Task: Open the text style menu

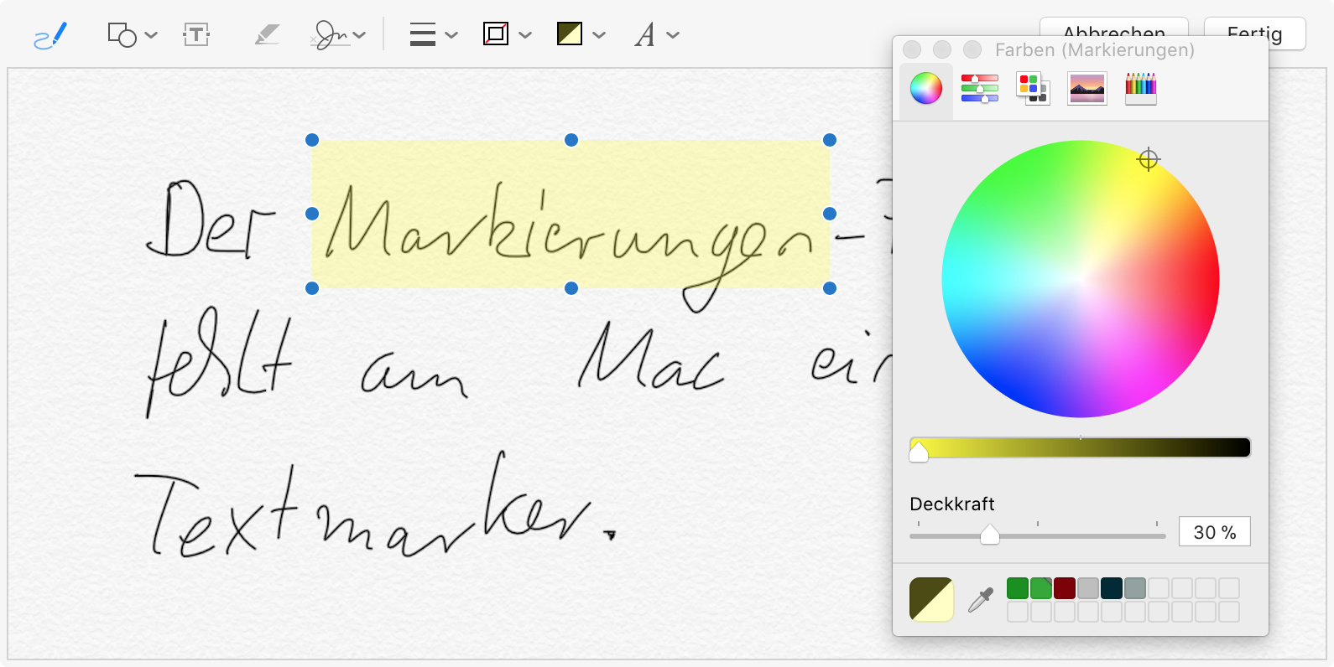Action: [x=655, y=35]
